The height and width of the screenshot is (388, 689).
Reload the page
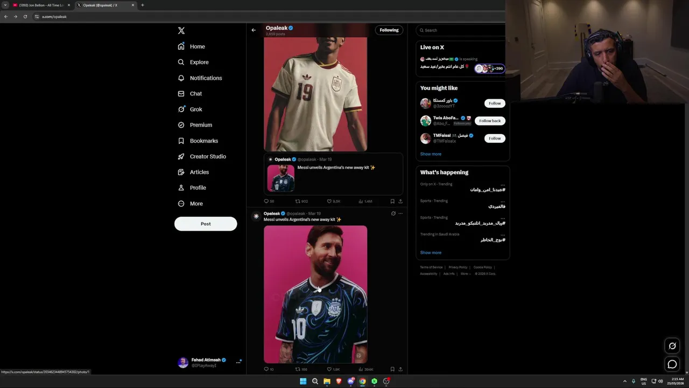click(x=25, y=17)
